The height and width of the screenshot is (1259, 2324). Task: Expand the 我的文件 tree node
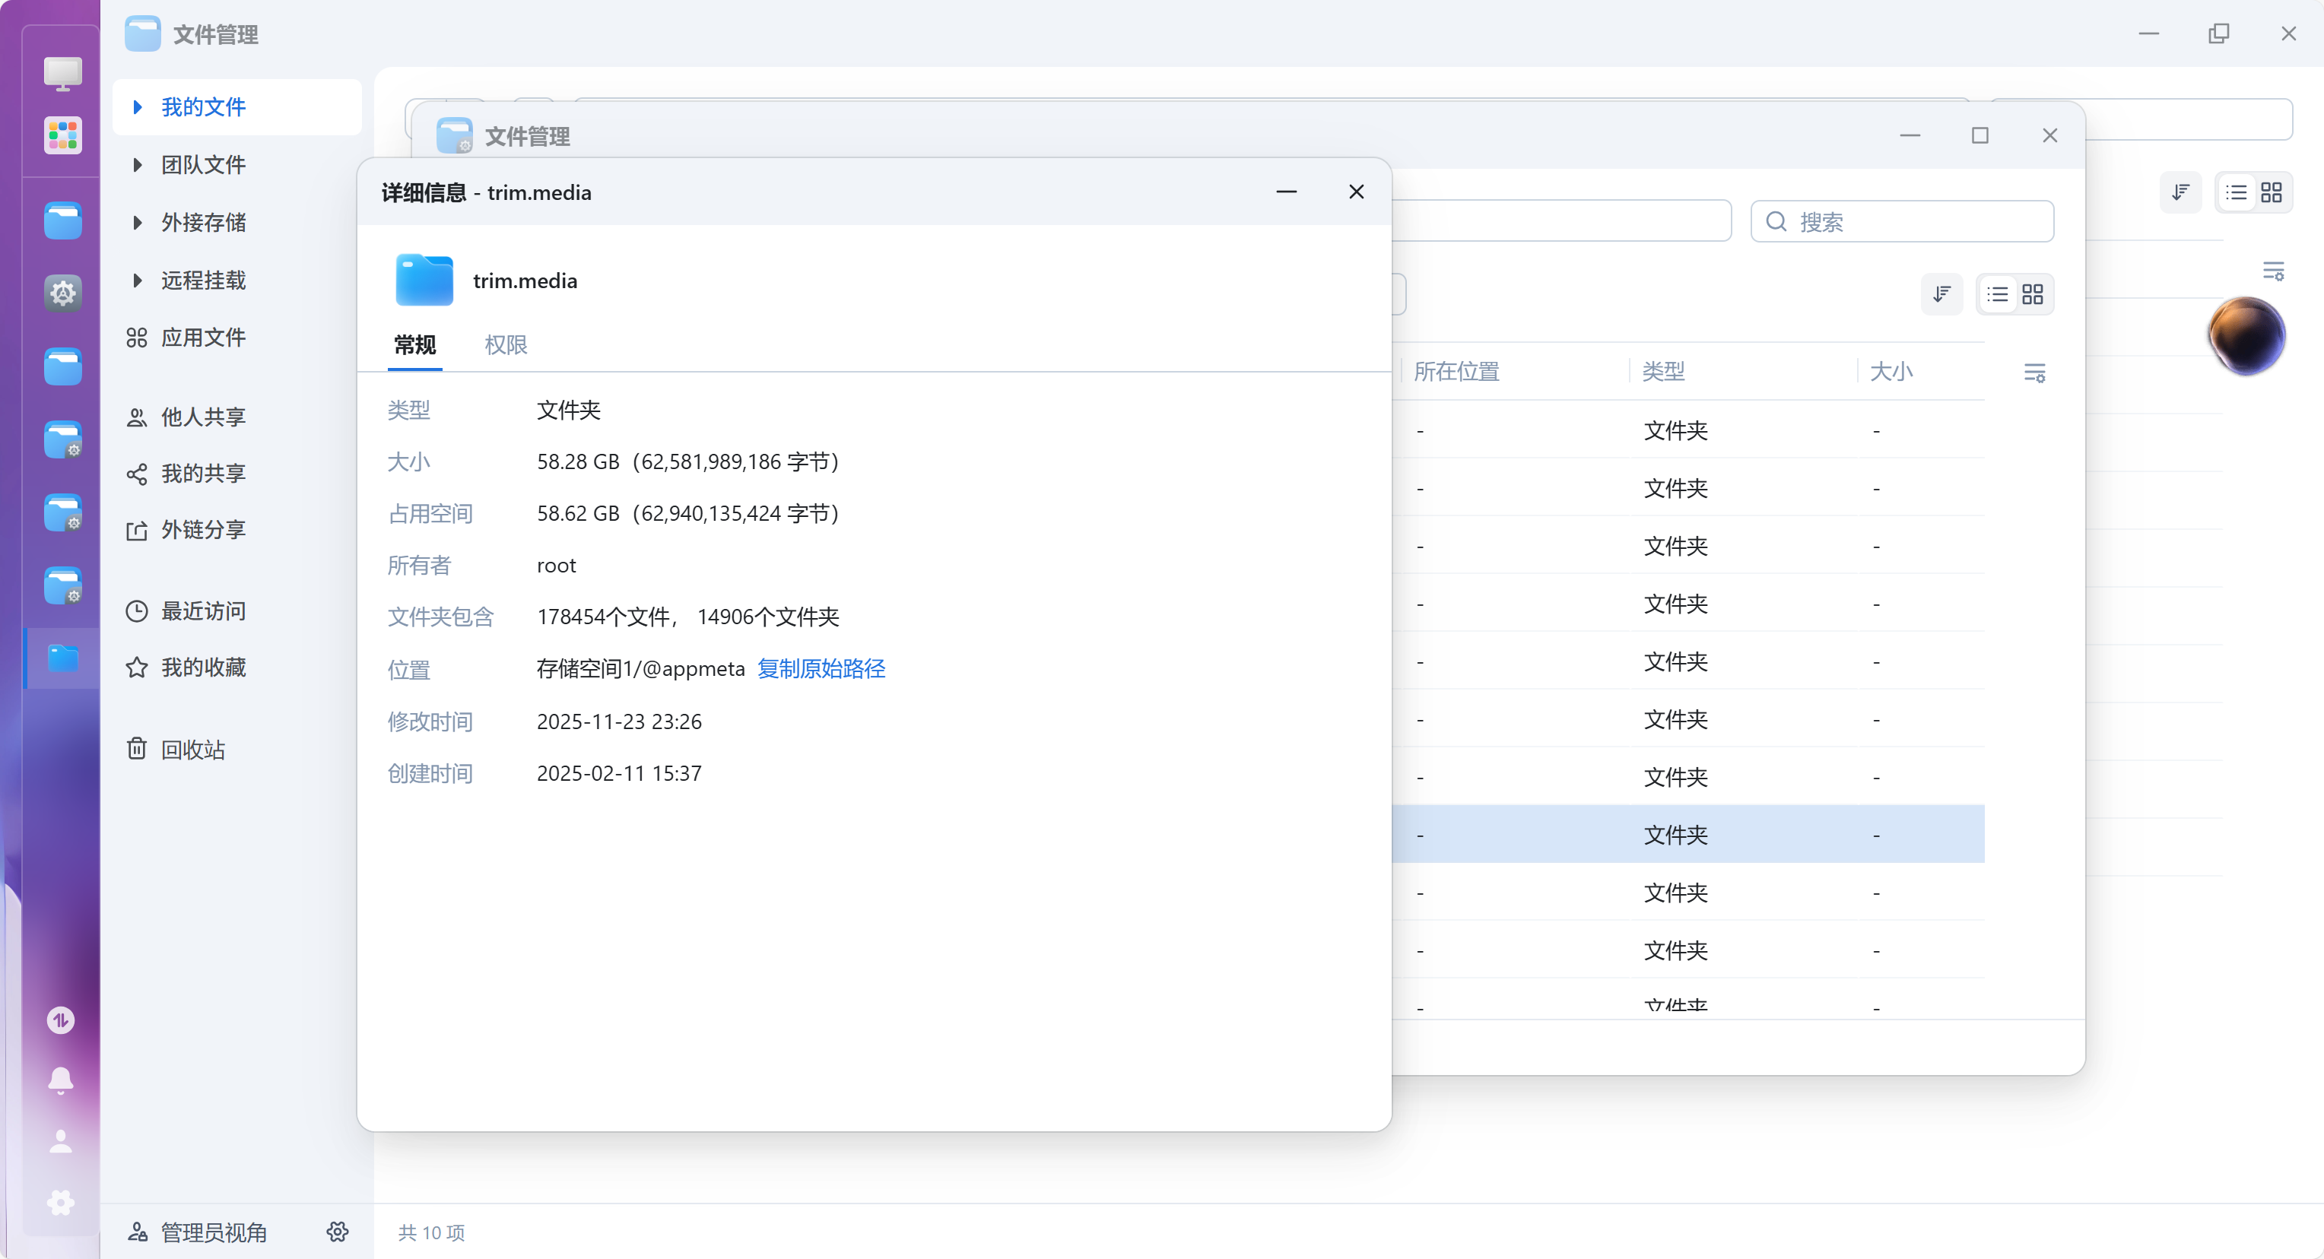point(137,106)
